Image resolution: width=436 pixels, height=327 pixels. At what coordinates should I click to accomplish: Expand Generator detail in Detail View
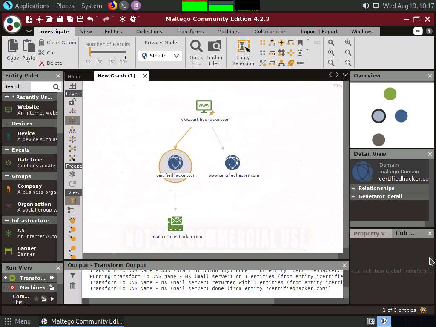pyautogui.click(x=353, y=196)
